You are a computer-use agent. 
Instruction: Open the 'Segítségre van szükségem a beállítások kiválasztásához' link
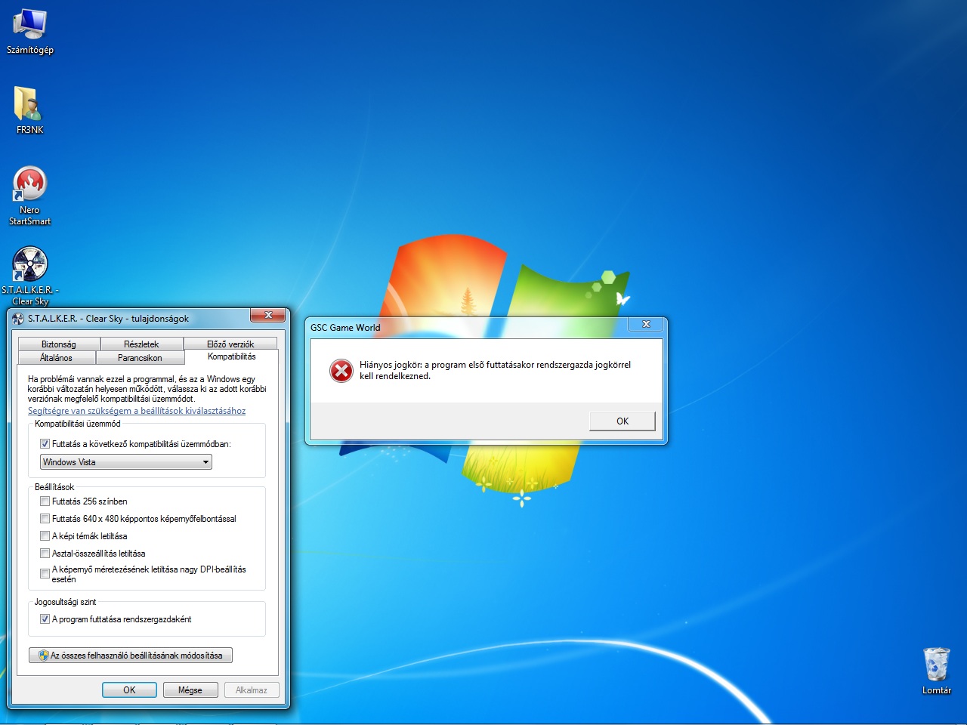pyautogui.click(x=137, y=411)
